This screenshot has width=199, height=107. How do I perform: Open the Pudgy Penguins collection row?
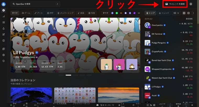pyautogui.click(x=168, y=43)
